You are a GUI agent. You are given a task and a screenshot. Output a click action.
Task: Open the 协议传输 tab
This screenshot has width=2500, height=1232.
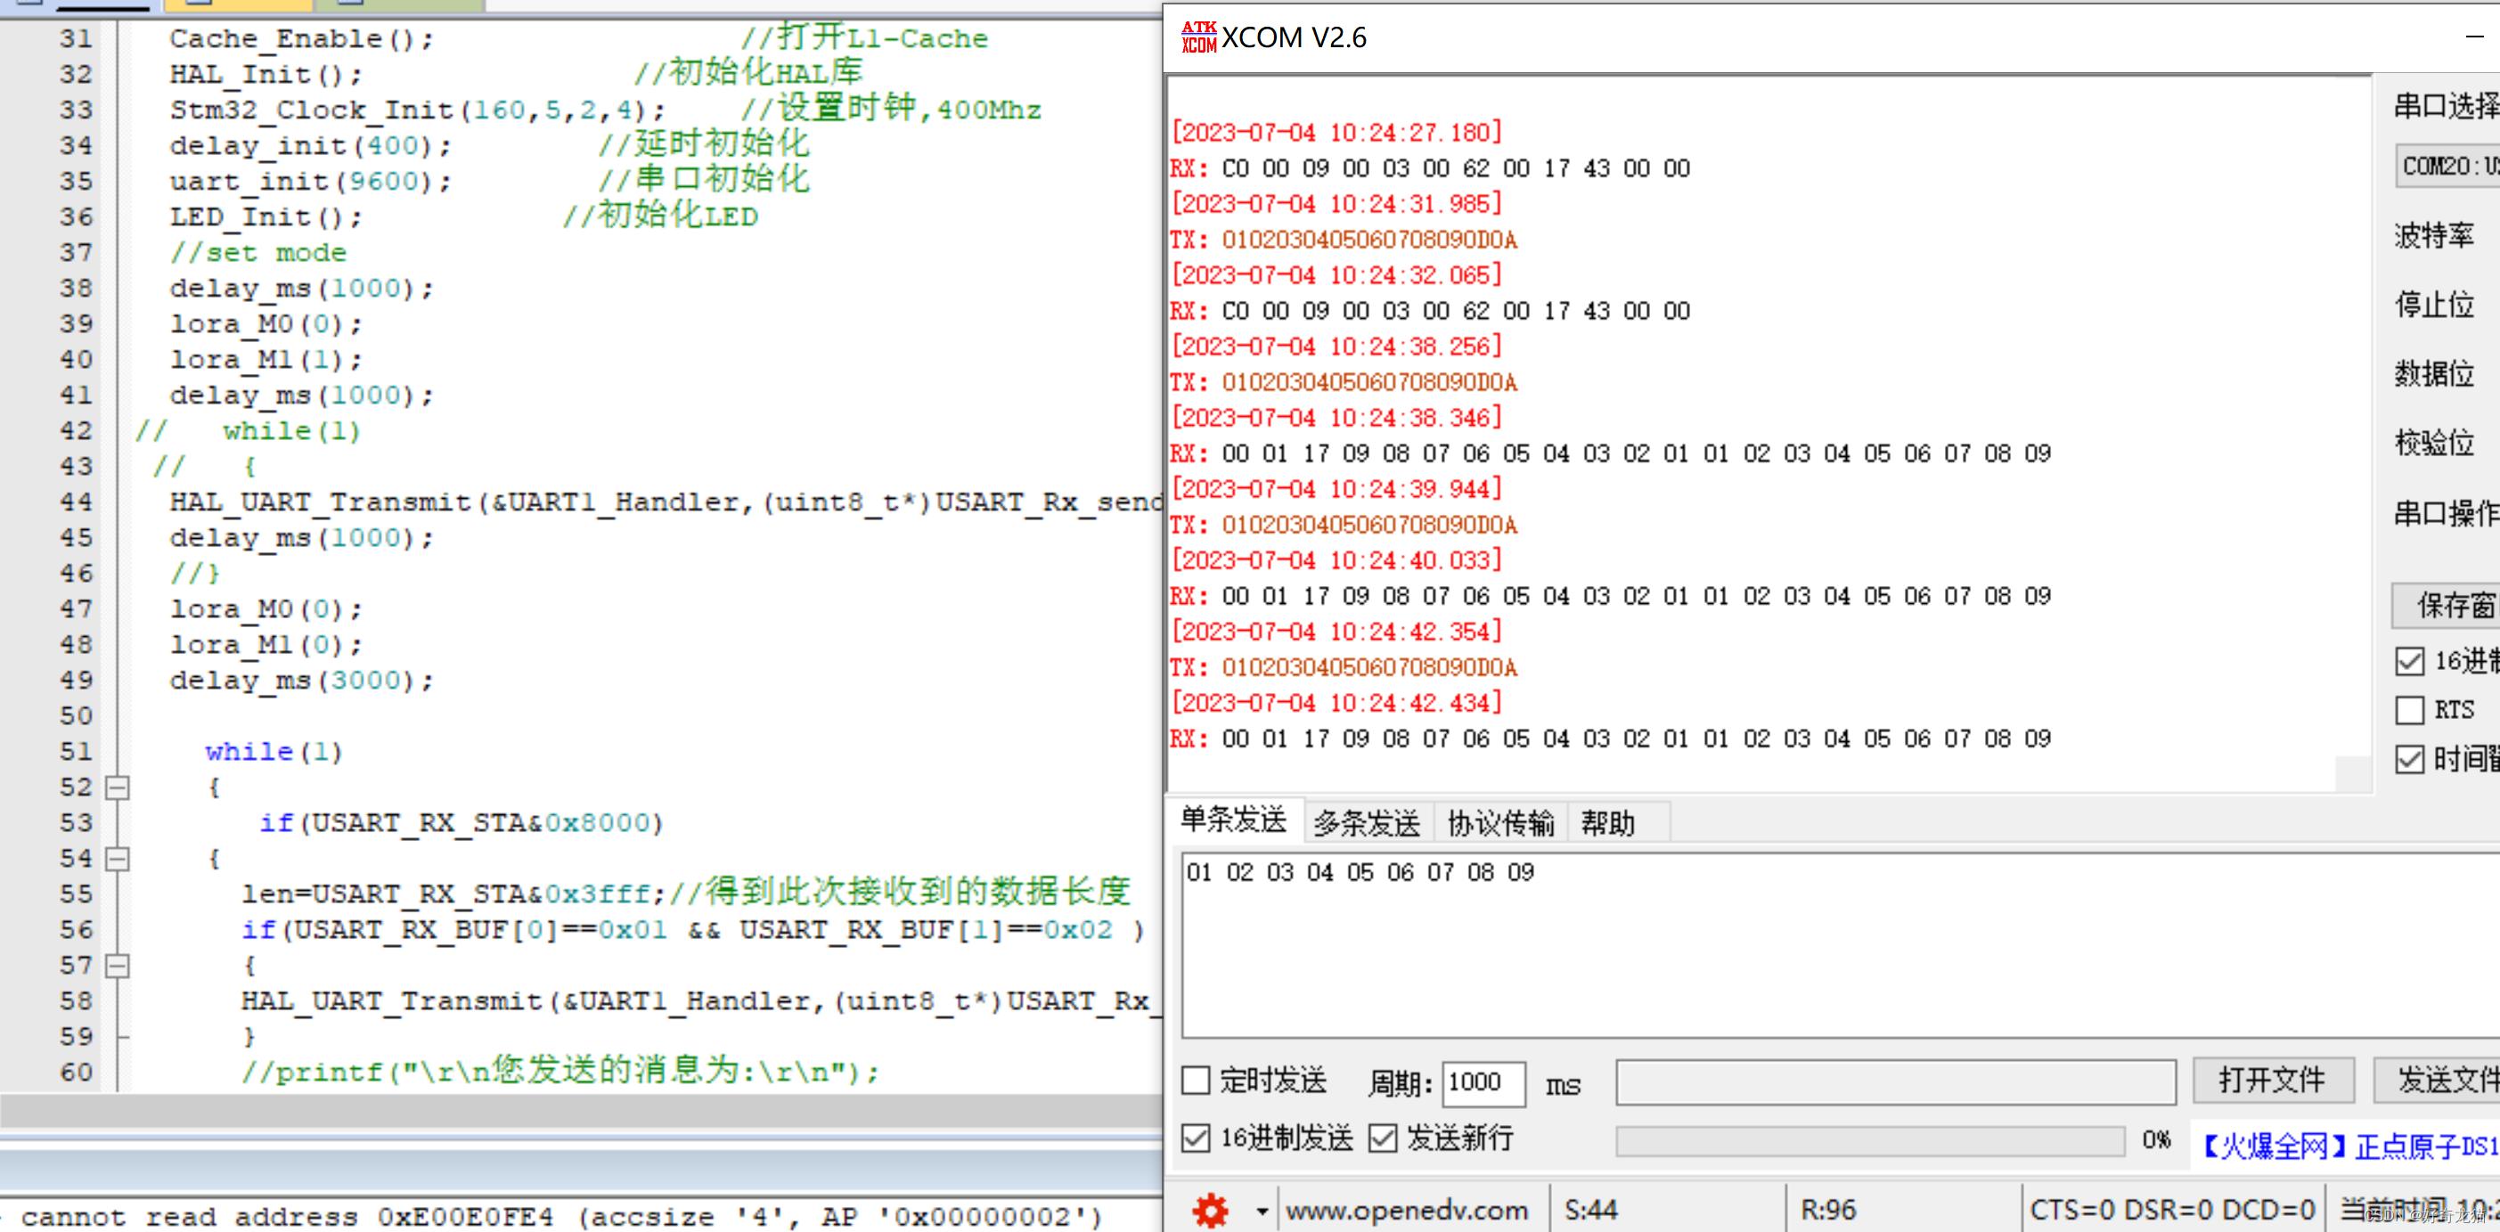1500,824
